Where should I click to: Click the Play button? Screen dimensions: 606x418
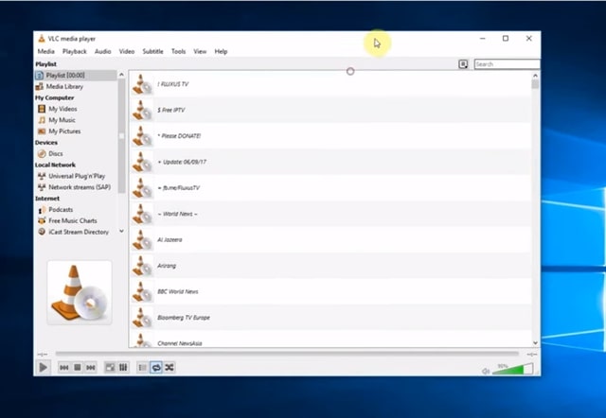(43, 367)
